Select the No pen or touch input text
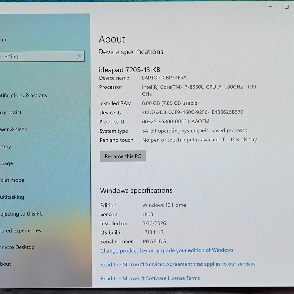This screenshot has height=294, width=294. (x=200, y=140)
